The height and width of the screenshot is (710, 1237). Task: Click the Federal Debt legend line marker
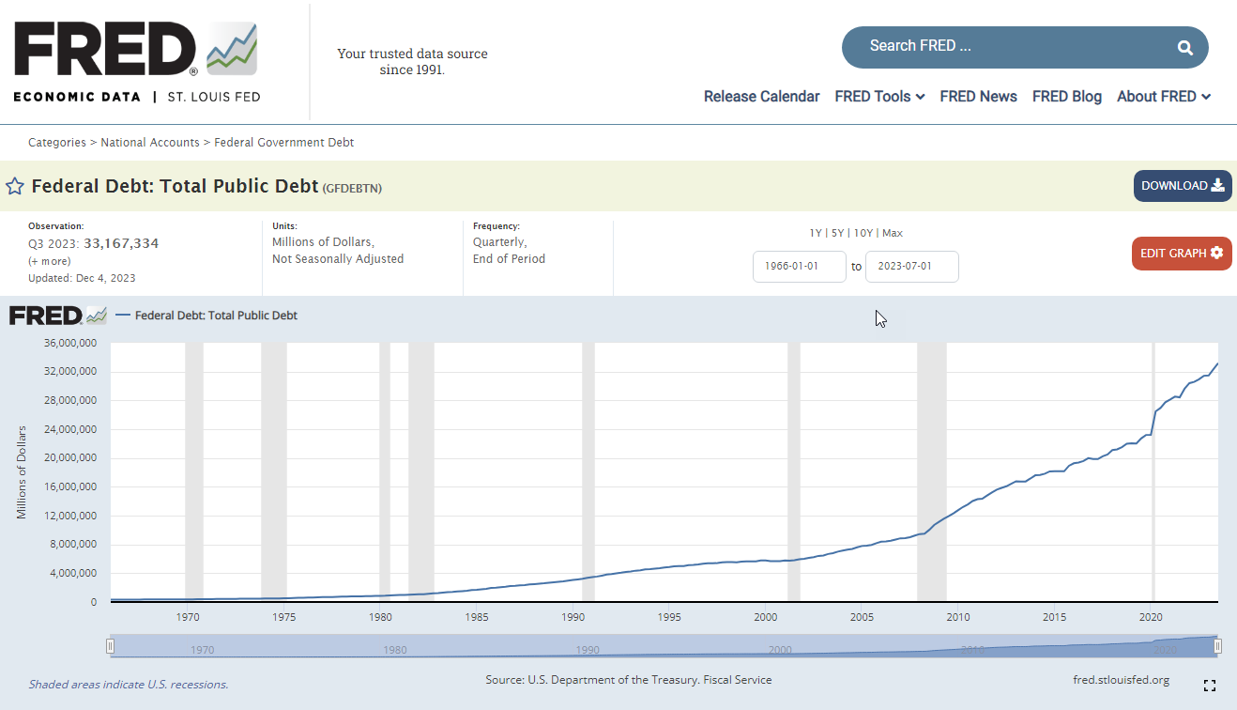pyautogui.click(x=123, y=316)
